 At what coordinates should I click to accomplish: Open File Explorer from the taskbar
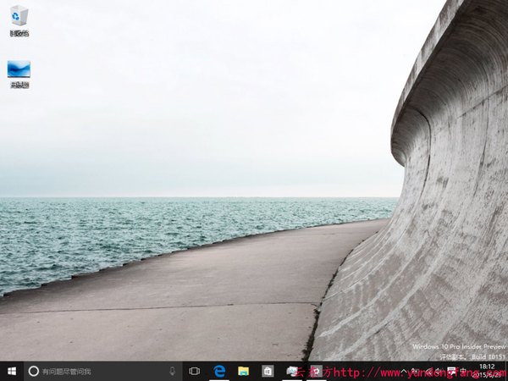click(243, 372)
